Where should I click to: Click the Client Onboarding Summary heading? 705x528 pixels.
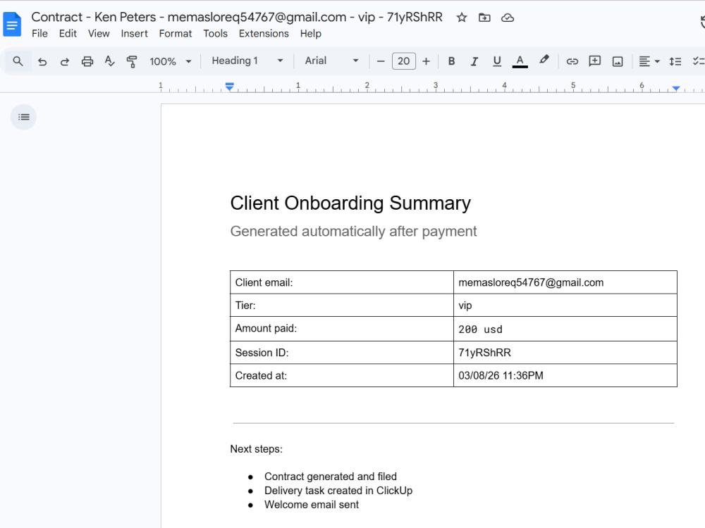[350, 203]
